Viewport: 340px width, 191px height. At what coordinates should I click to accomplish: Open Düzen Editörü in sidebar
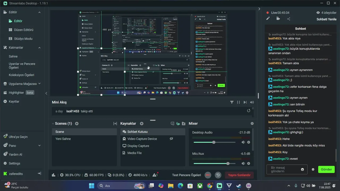click(x=21, y=30)
